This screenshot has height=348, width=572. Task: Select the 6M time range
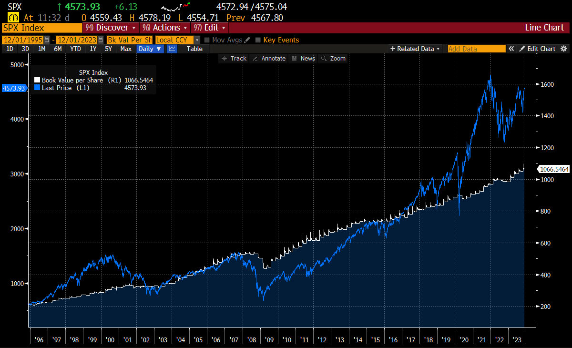point(58,49)
